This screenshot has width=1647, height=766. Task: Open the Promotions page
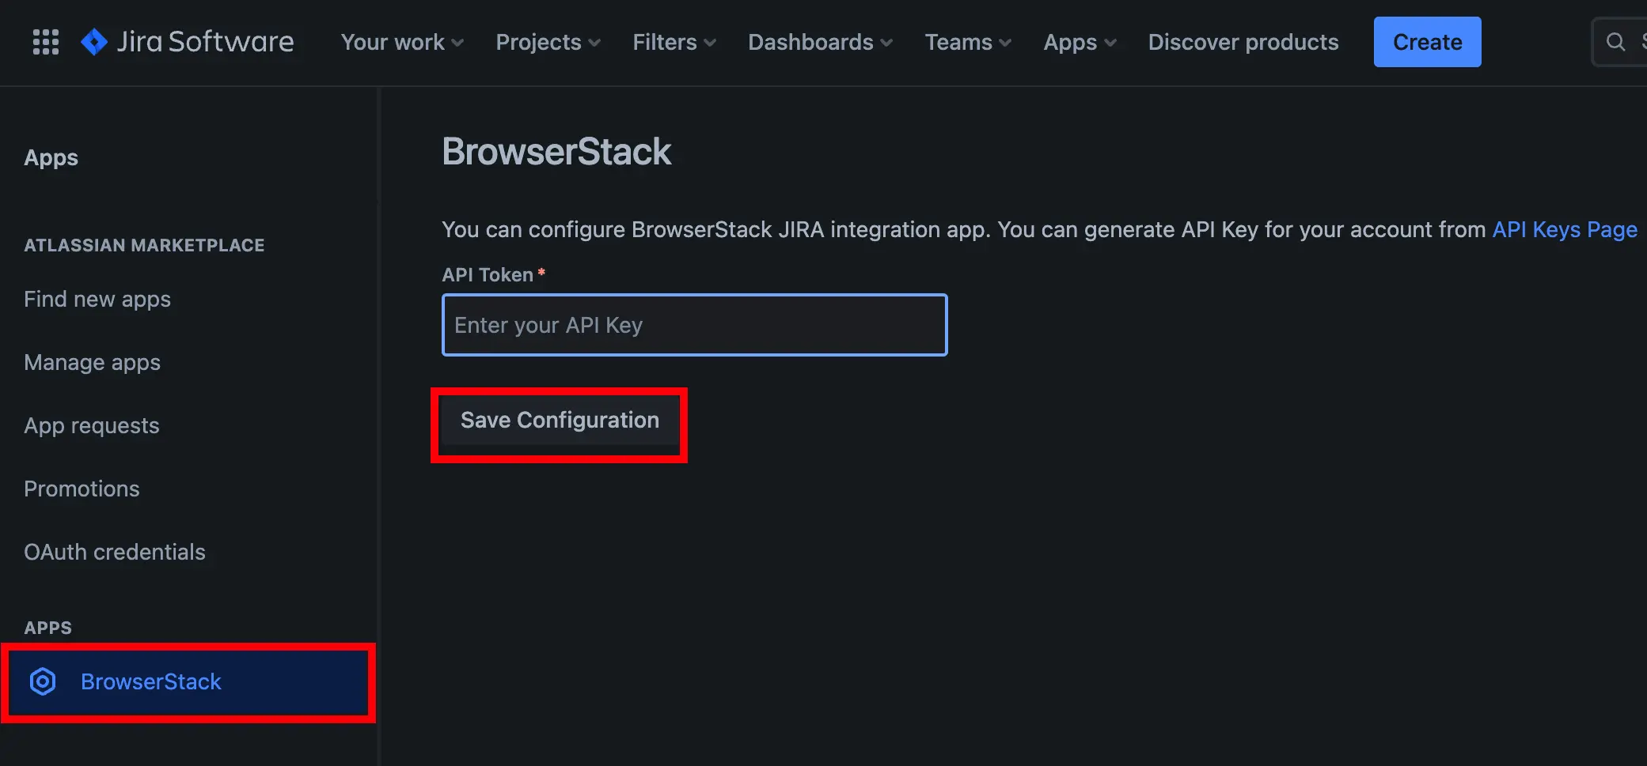coord(82,489)
